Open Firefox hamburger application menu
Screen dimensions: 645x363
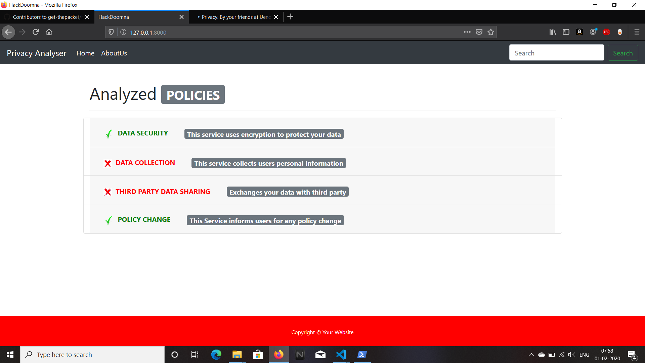(x=637, y=32)
